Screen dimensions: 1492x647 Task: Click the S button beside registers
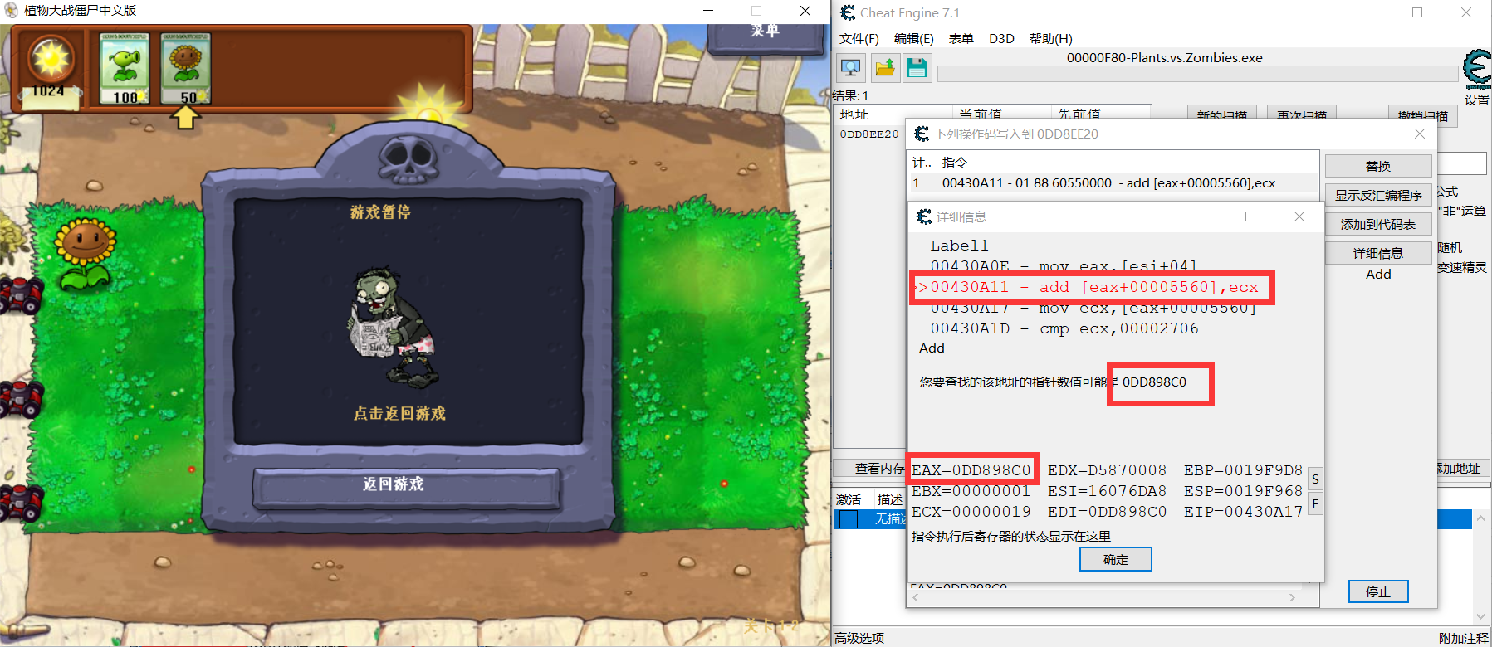(1315, 479)
